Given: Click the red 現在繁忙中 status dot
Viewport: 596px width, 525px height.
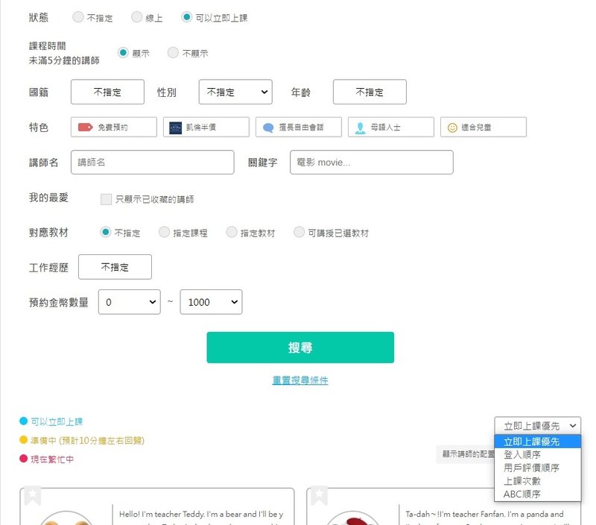Looking at the screenshot, I should click(24, 459).
